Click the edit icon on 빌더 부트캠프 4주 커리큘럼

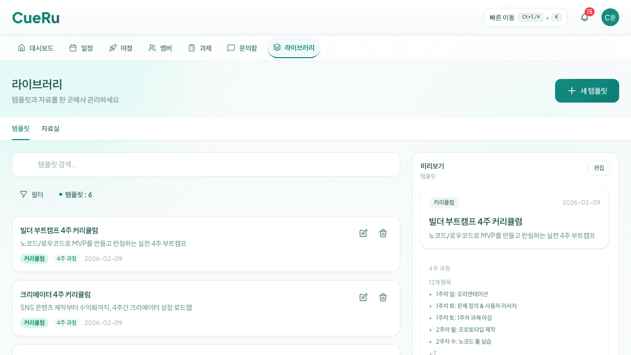(x=363, y=233)
